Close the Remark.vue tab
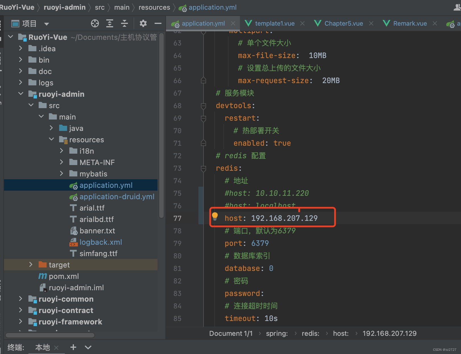The height and width of the screenshot is (354, 461). click(435, 23)
